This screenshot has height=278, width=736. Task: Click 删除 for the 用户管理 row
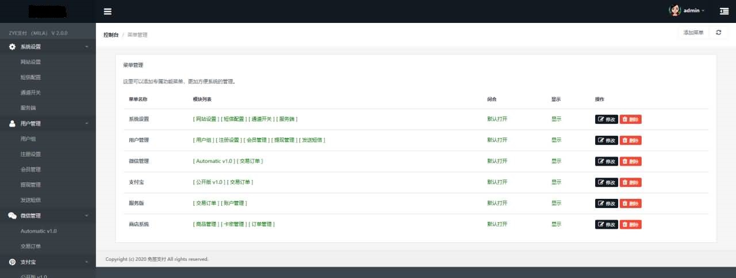point(631,140)
